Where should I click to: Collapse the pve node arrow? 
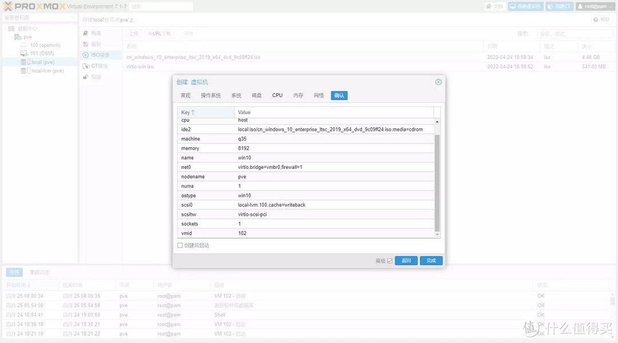[11, 37]
